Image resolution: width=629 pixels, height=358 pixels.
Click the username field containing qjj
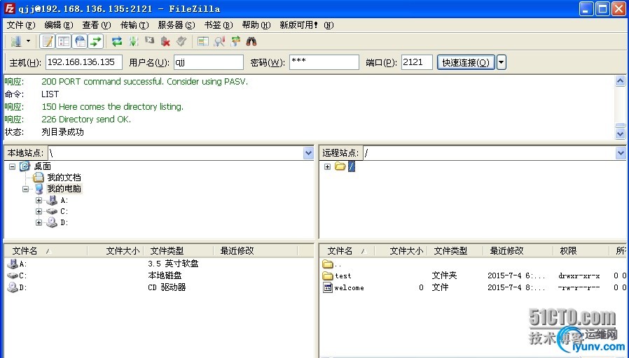(x=209, y=62)
